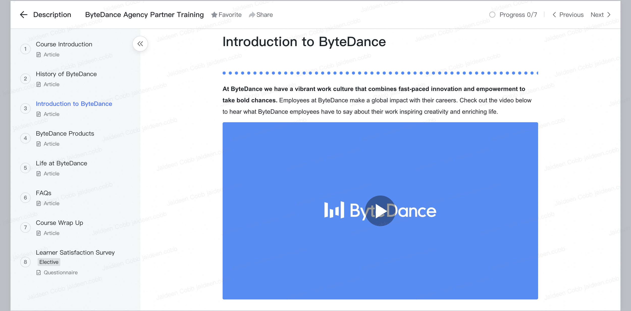Open Learner Satisfaction Survey item
631x311 pixels.
click(x=75, y=253)
